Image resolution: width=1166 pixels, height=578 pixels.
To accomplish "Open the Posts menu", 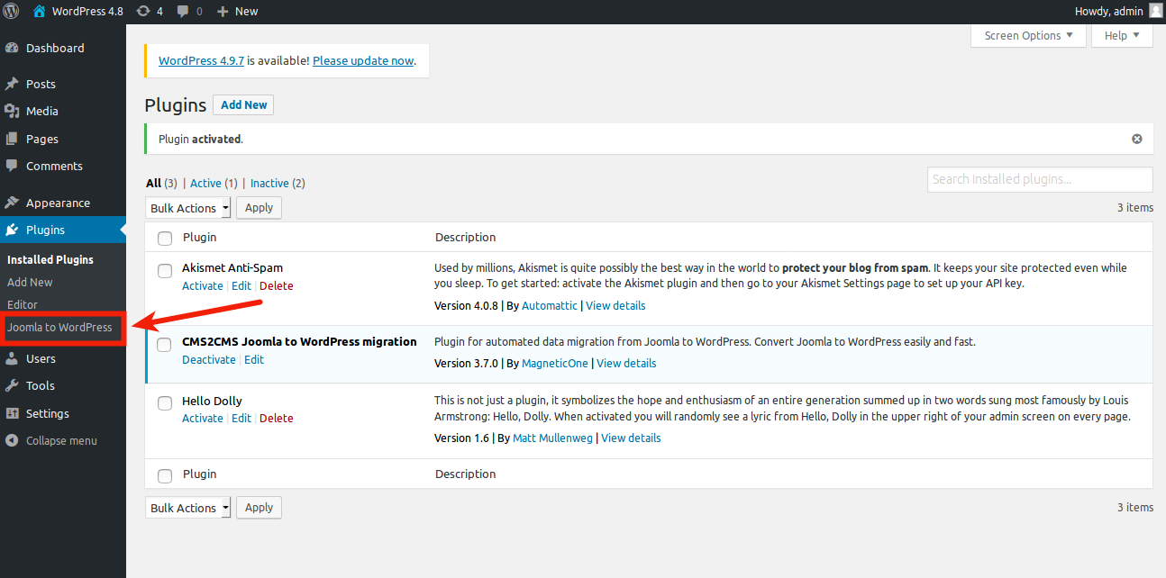I will 63,84.
